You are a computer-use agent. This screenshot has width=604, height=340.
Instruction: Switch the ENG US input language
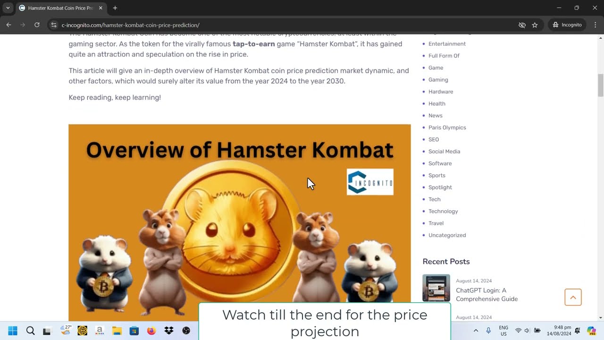[503, 331]
